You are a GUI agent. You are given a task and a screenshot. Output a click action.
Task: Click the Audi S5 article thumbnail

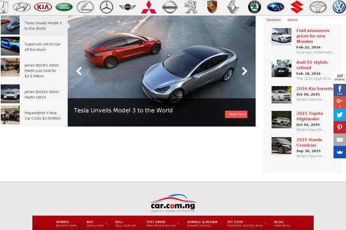tap(281, 68)
